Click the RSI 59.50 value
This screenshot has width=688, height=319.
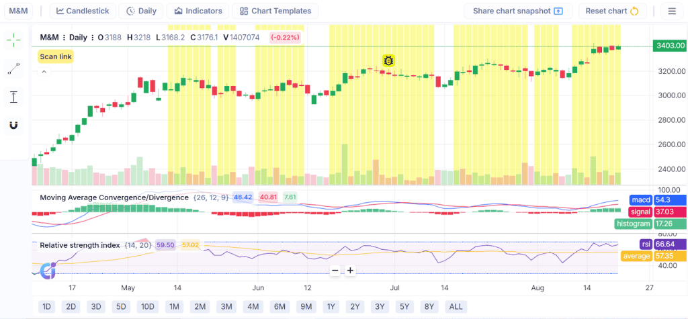pyautogui.click(x=165, y=245)
